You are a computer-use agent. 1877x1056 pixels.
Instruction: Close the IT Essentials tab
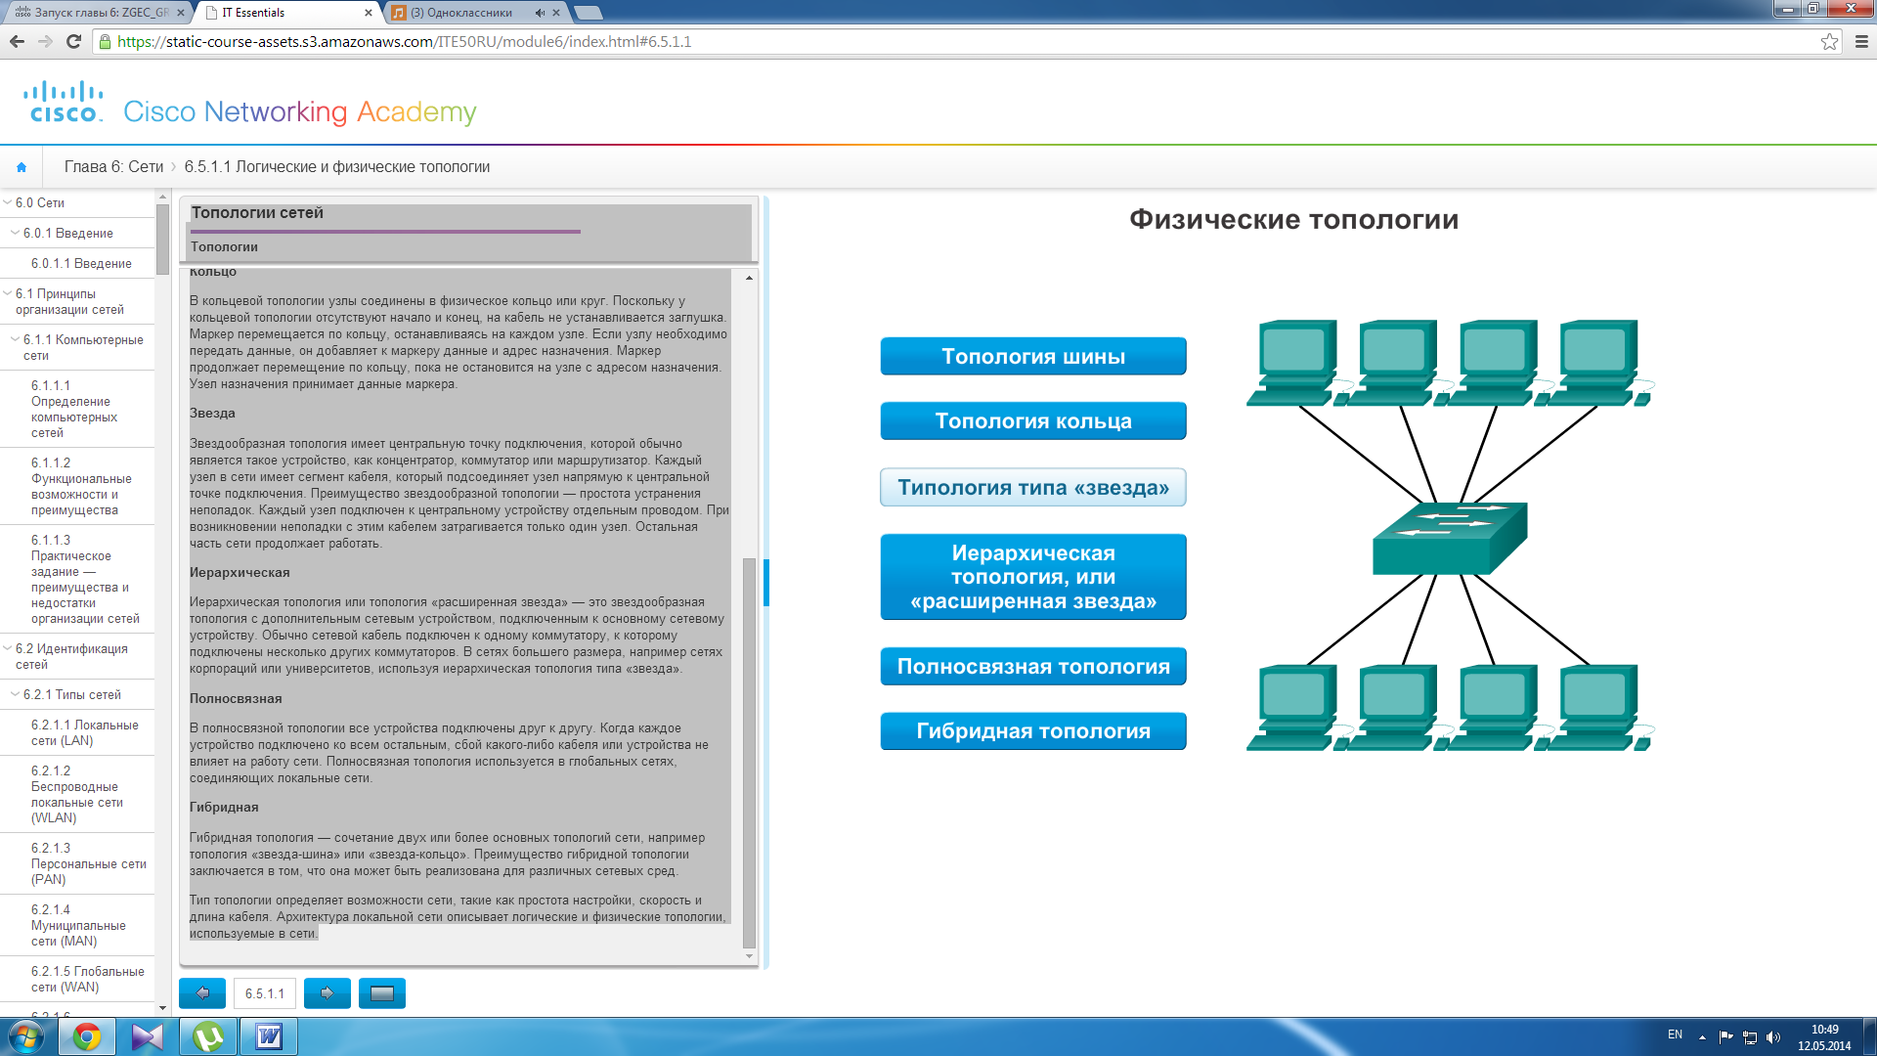369,13
